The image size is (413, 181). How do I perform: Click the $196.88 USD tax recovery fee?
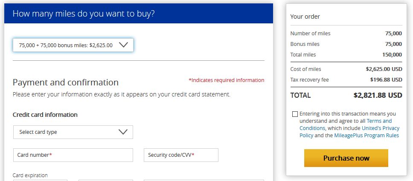[386, 80]
